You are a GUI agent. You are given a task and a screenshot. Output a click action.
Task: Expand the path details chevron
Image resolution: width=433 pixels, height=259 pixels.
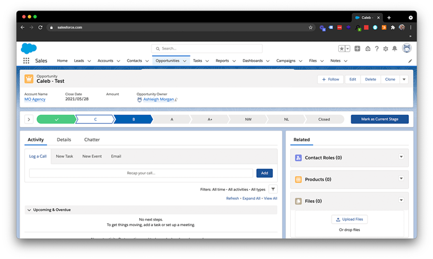pyautogui.click(x=28, y=119)
